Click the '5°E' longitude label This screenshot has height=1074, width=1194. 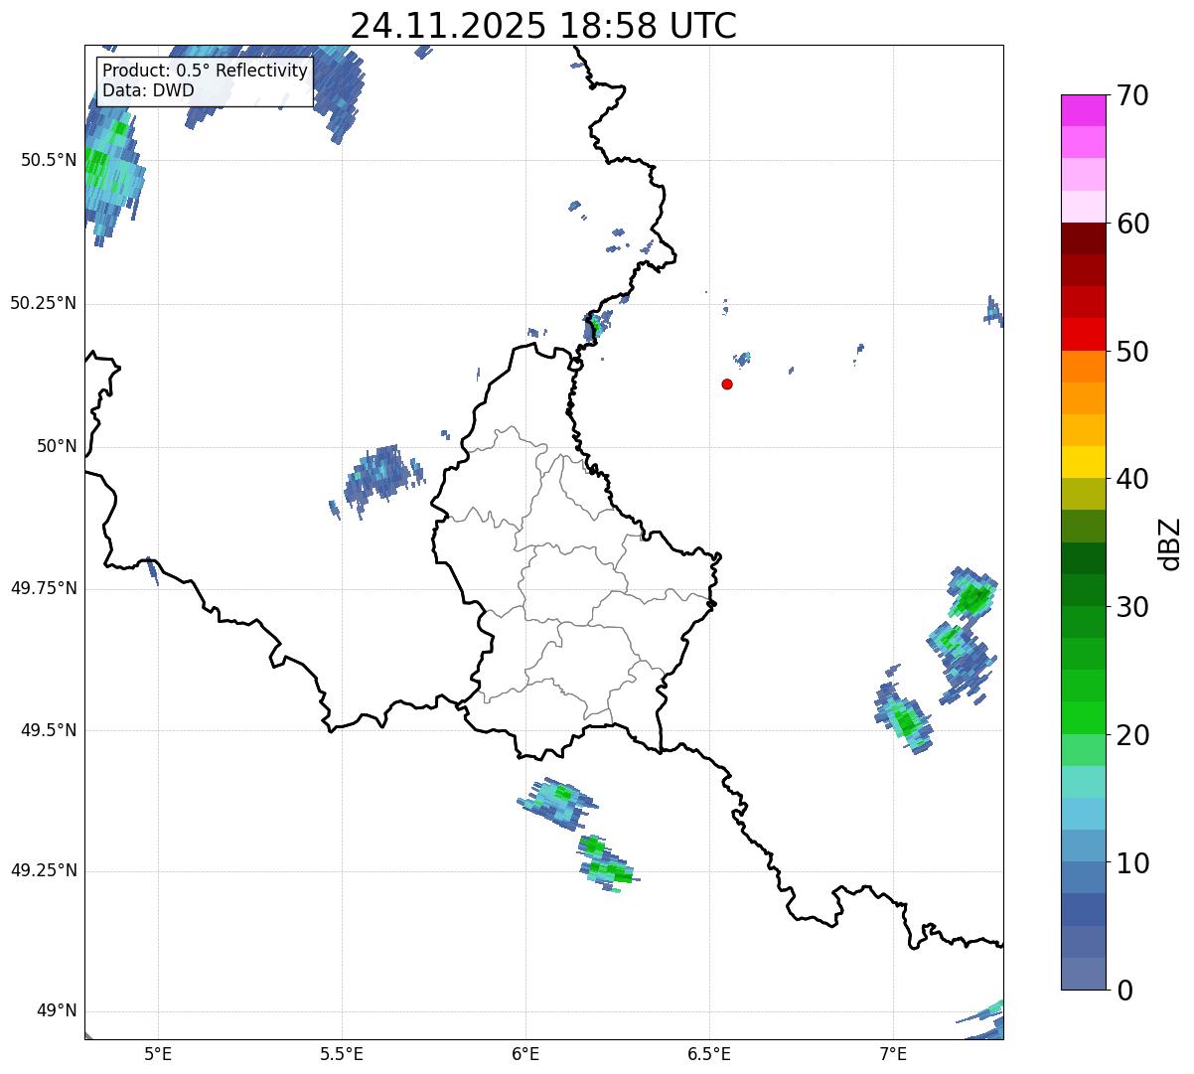tap(158, 1053)
